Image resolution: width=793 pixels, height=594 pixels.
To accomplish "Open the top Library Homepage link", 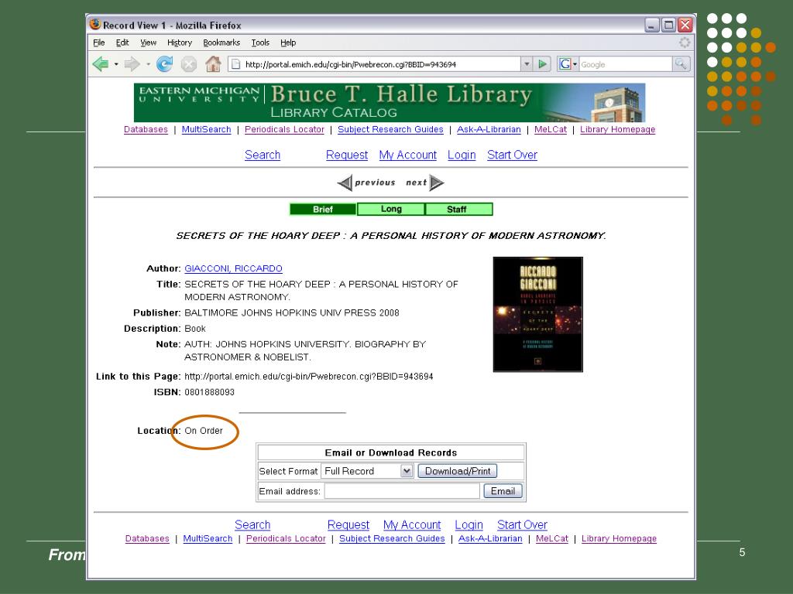I will click(x=617, y=129).
